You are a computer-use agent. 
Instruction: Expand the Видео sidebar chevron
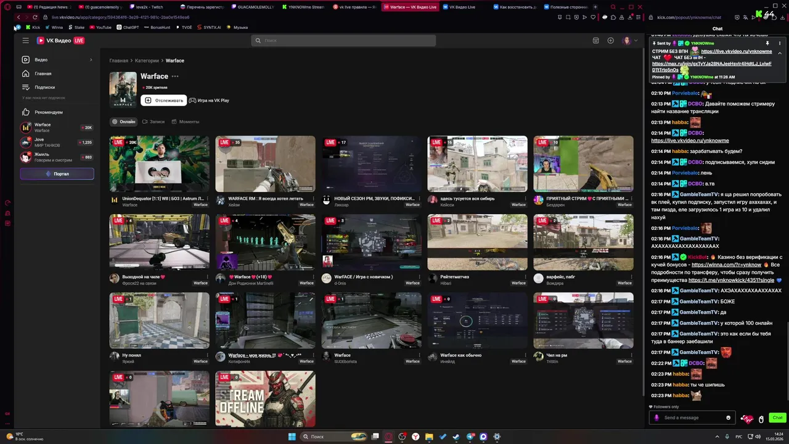coord(91,60)
